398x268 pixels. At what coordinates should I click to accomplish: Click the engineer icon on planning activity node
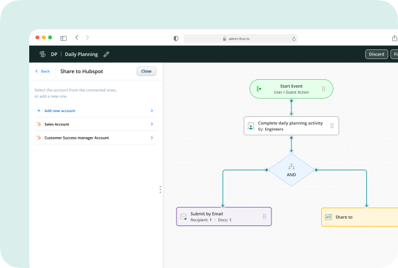point(250,126)
